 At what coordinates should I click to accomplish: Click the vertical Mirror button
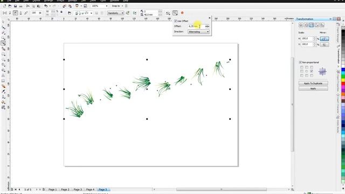[325, 45]
